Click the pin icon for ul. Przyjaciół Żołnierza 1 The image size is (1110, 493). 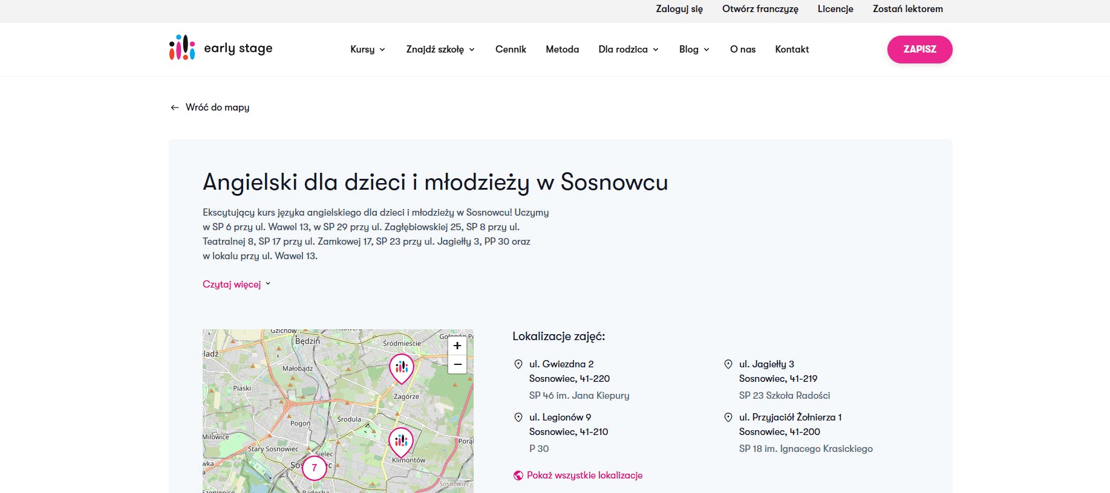coord(728,417)
